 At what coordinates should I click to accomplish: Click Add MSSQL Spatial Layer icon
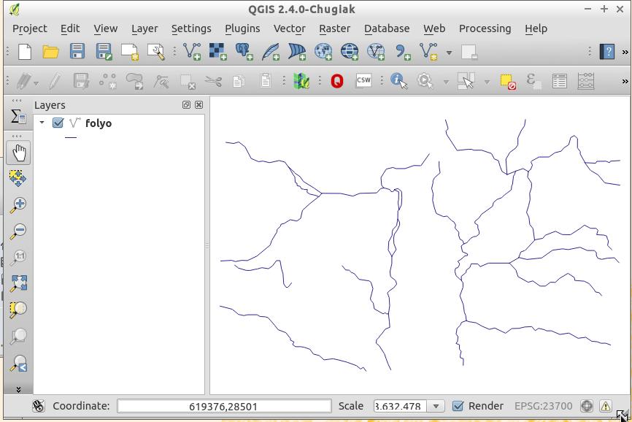point(297,52)
